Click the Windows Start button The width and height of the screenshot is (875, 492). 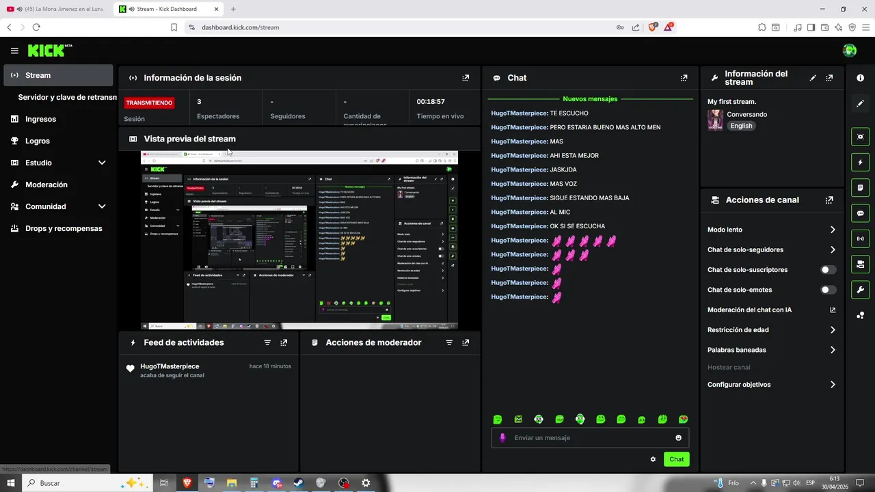point(10,483)
